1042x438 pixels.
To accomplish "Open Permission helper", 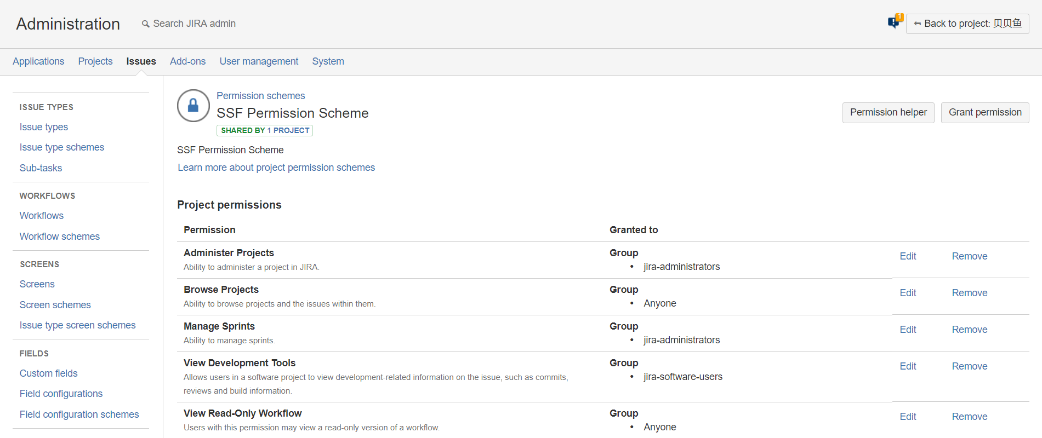I will pyautogui.click(x=888, y=112).
